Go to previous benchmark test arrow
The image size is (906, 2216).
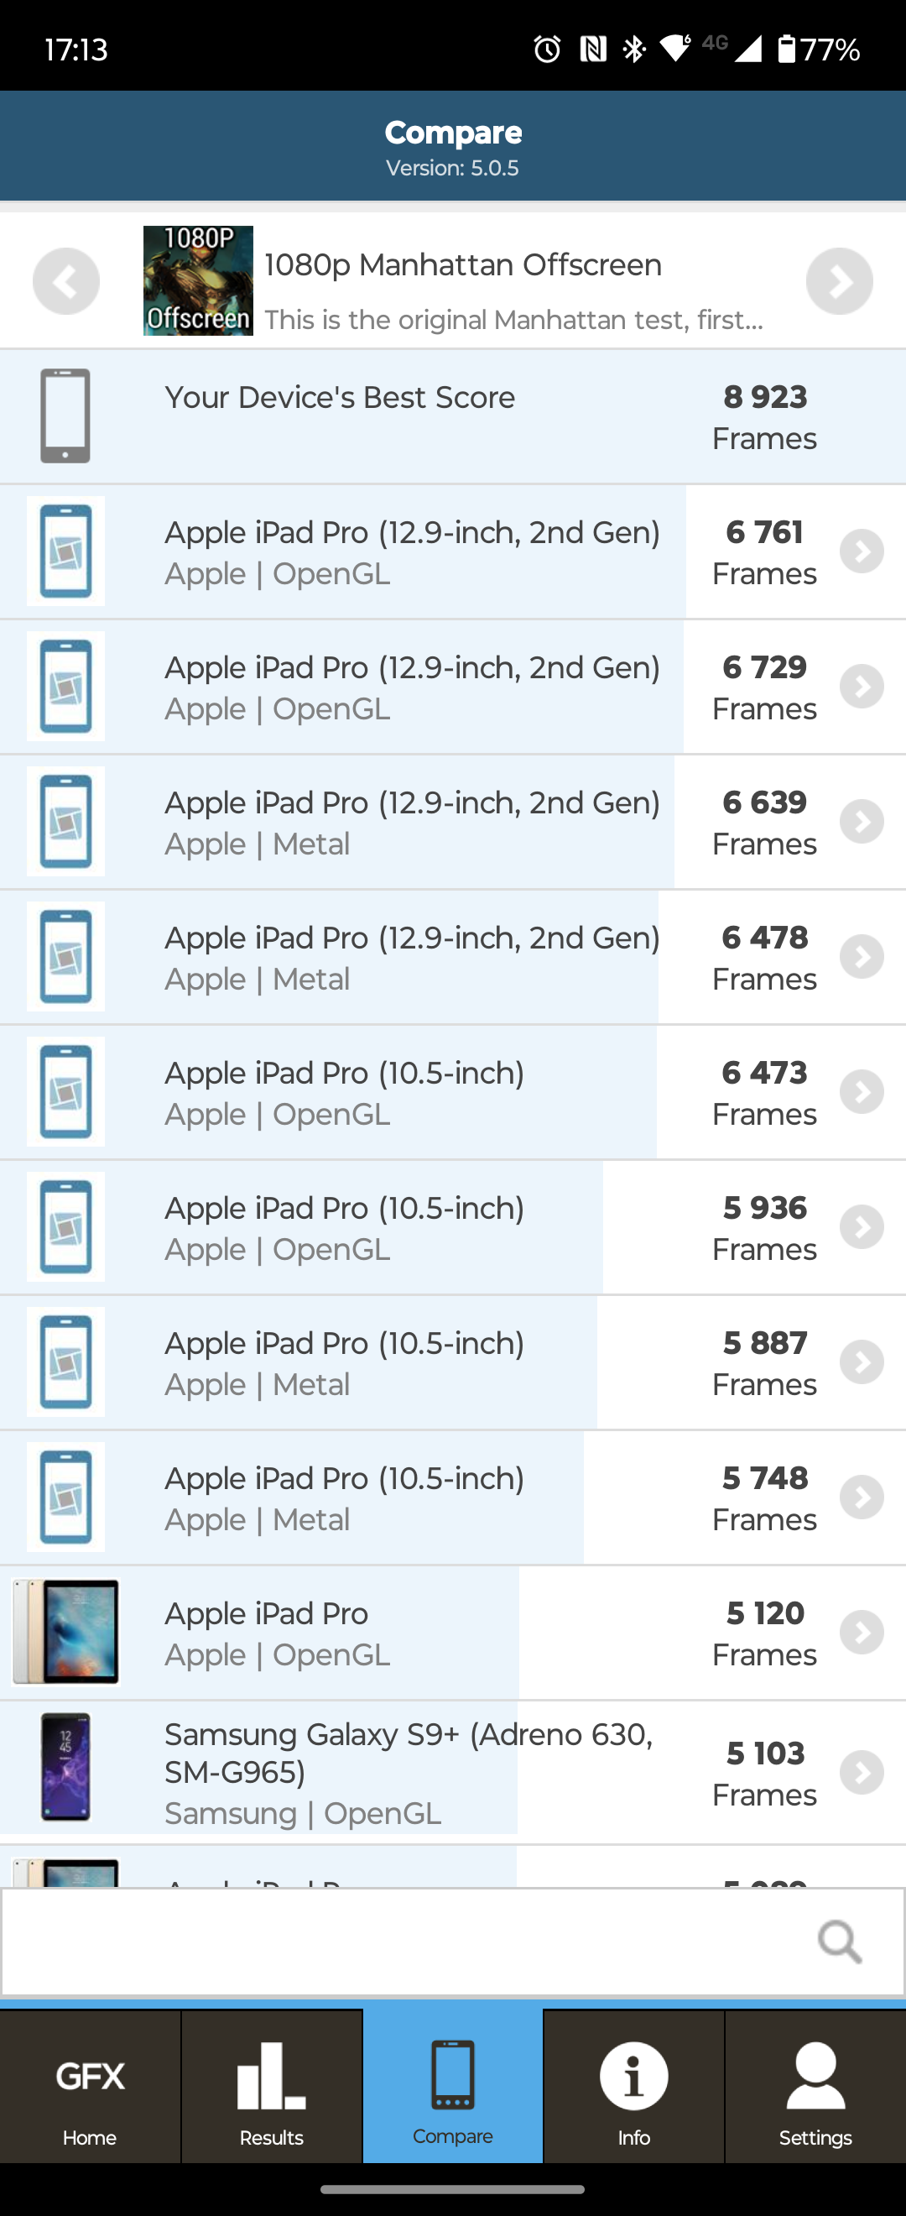click(66, 281)
